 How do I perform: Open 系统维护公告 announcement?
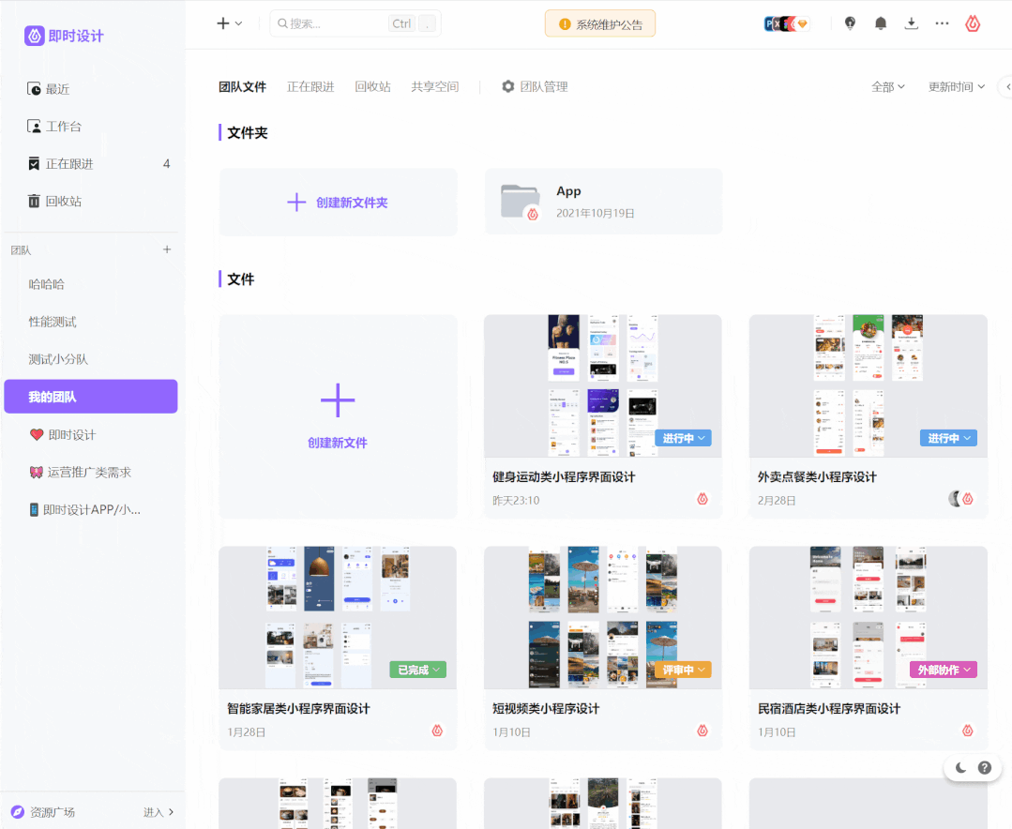[x=600, y=23]
